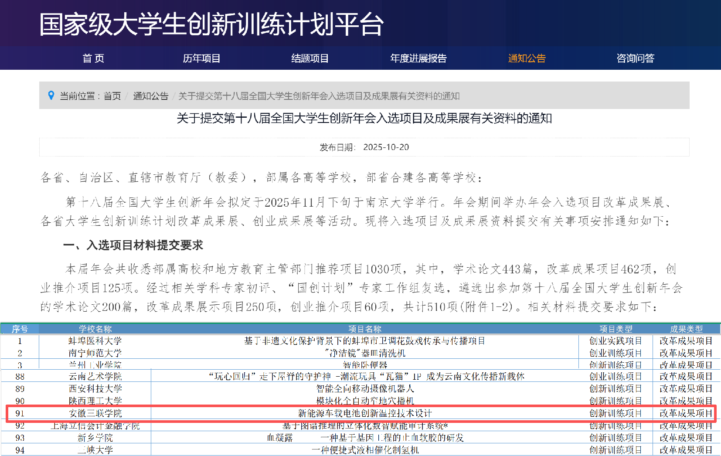The width and height of the screenshot is (721, 456).
Task: Open the 历年项目 navigation tab
Action: pyautogui.click(x=201, y=58)
